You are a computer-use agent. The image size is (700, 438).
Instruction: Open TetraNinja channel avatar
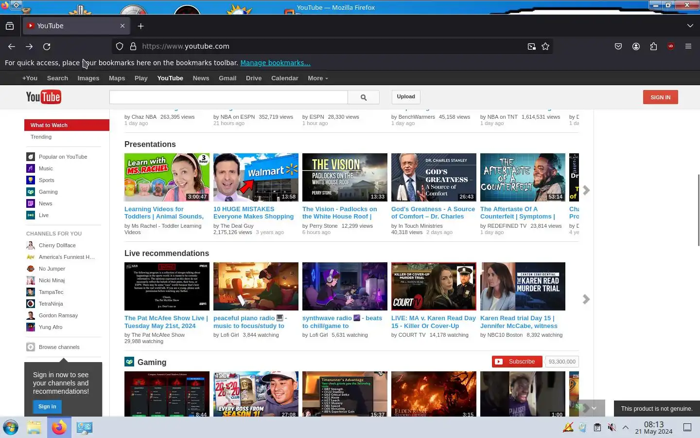(x=31, y=304)
